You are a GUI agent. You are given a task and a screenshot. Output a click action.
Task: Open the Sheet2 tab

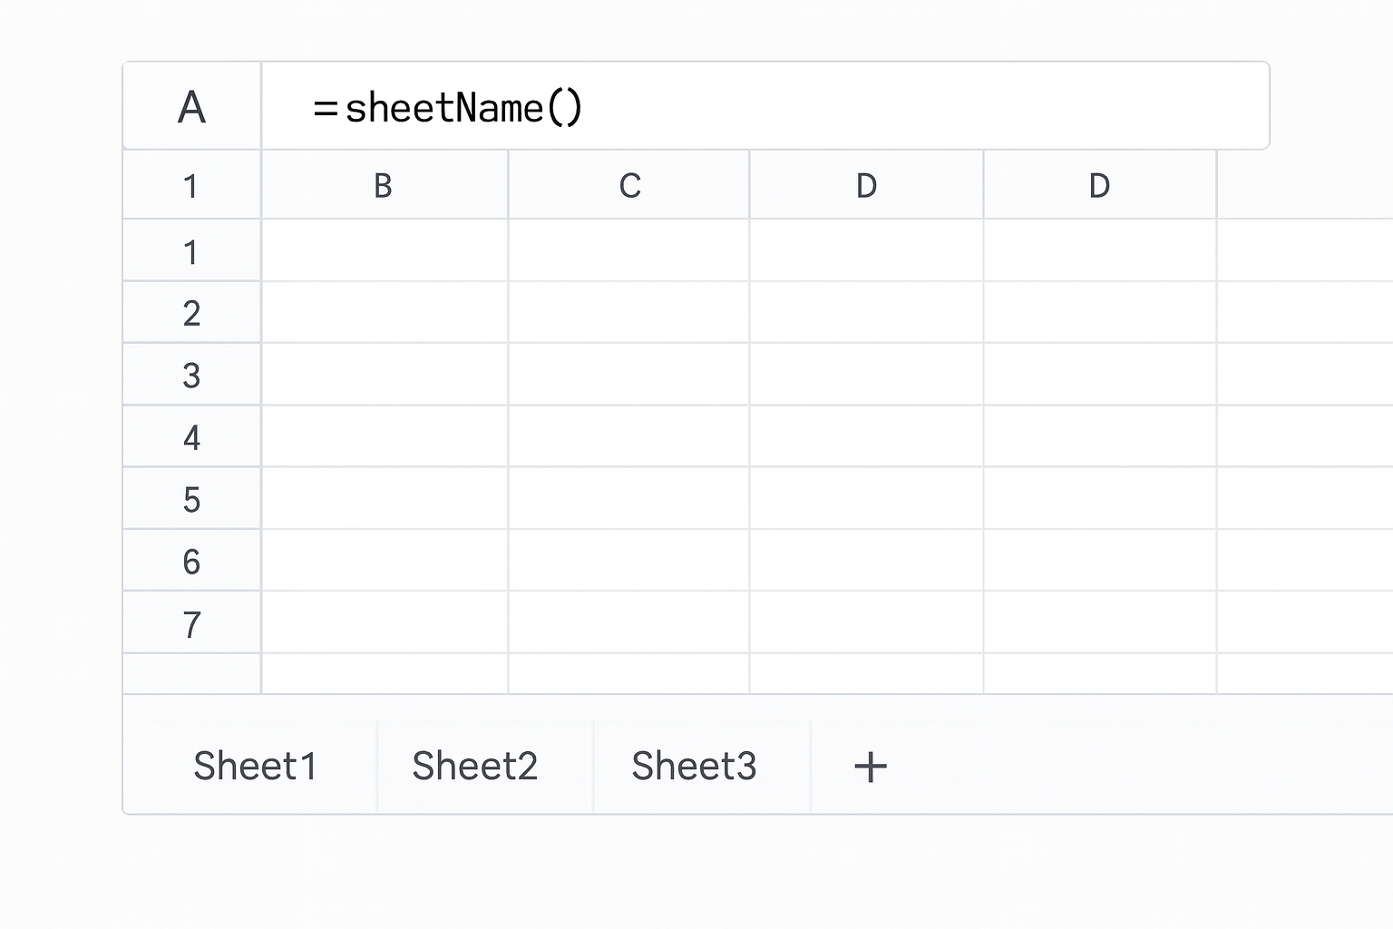pyautogui.click(x=474, y=767)
